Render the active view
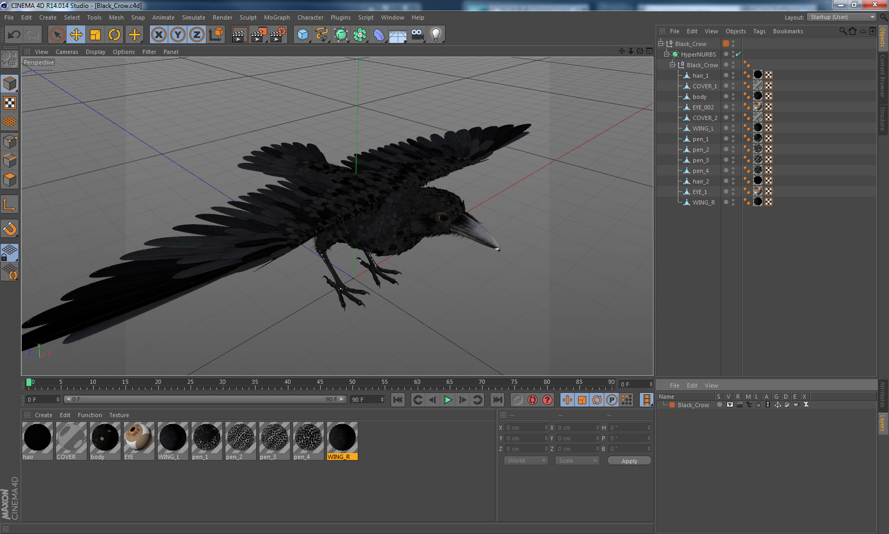This screenshot has width=889, height=534. tap(239, 35)
